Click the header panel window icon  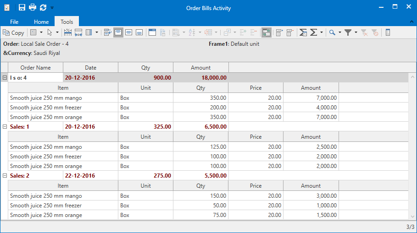(x=152, y=33)
